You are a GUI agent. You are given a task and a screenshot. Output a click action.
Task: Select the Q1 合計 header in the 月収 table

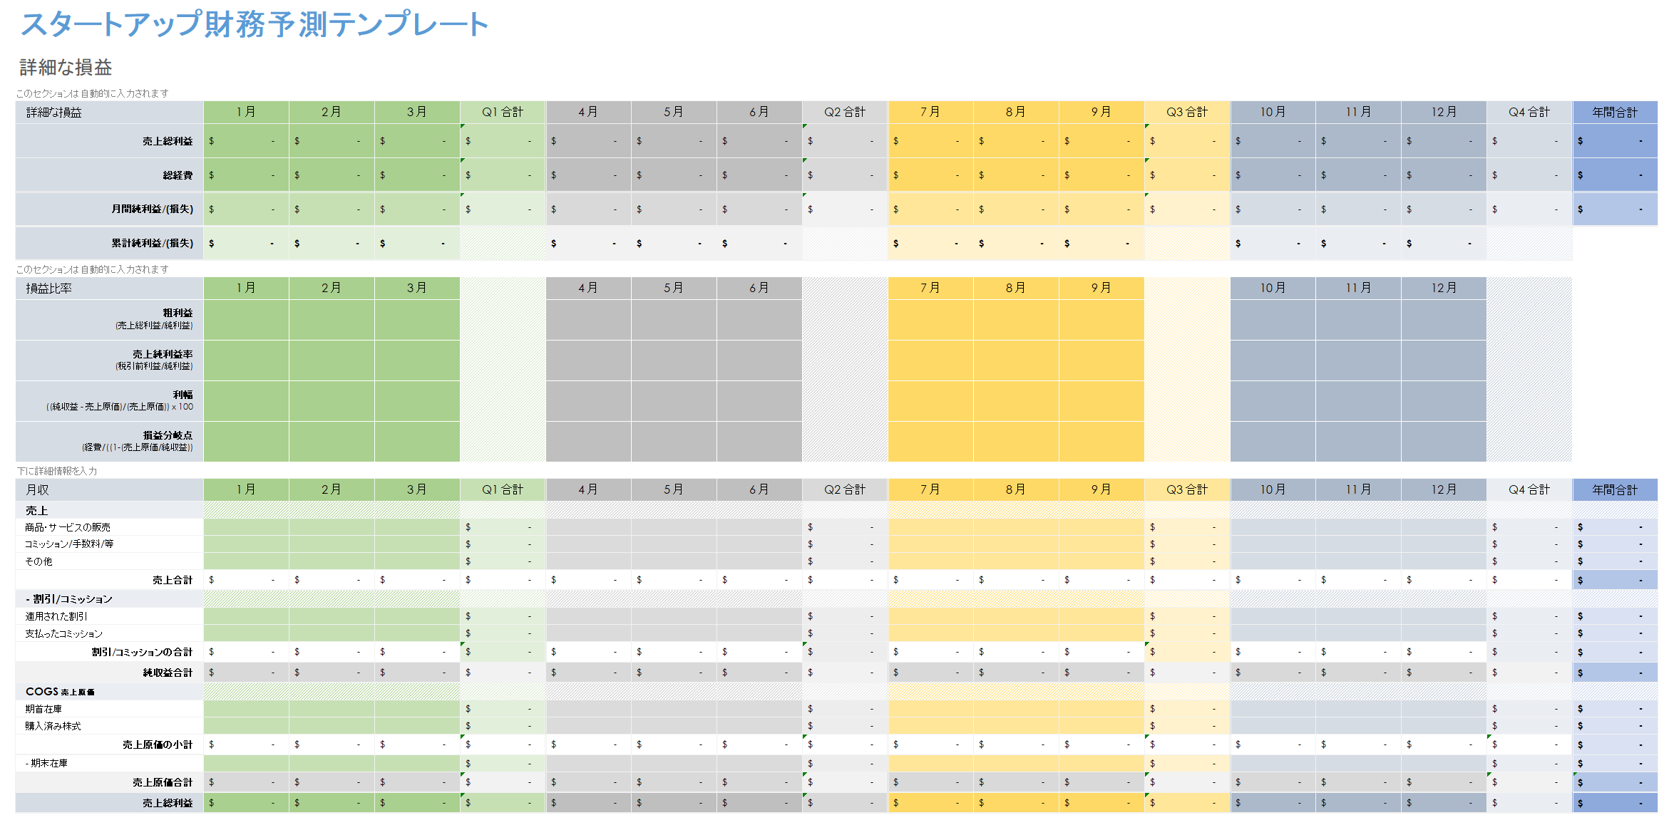[x=503, y=490]
